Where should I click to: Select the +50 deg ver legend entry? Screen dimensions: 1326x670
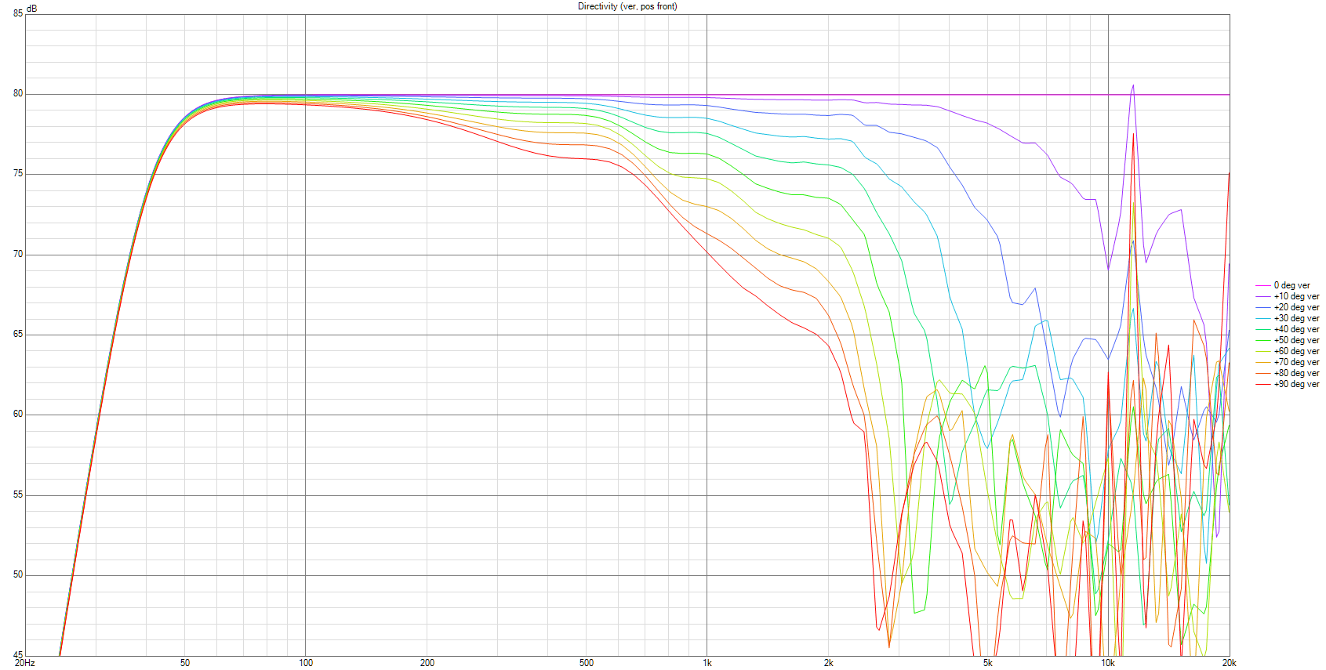1288,341
